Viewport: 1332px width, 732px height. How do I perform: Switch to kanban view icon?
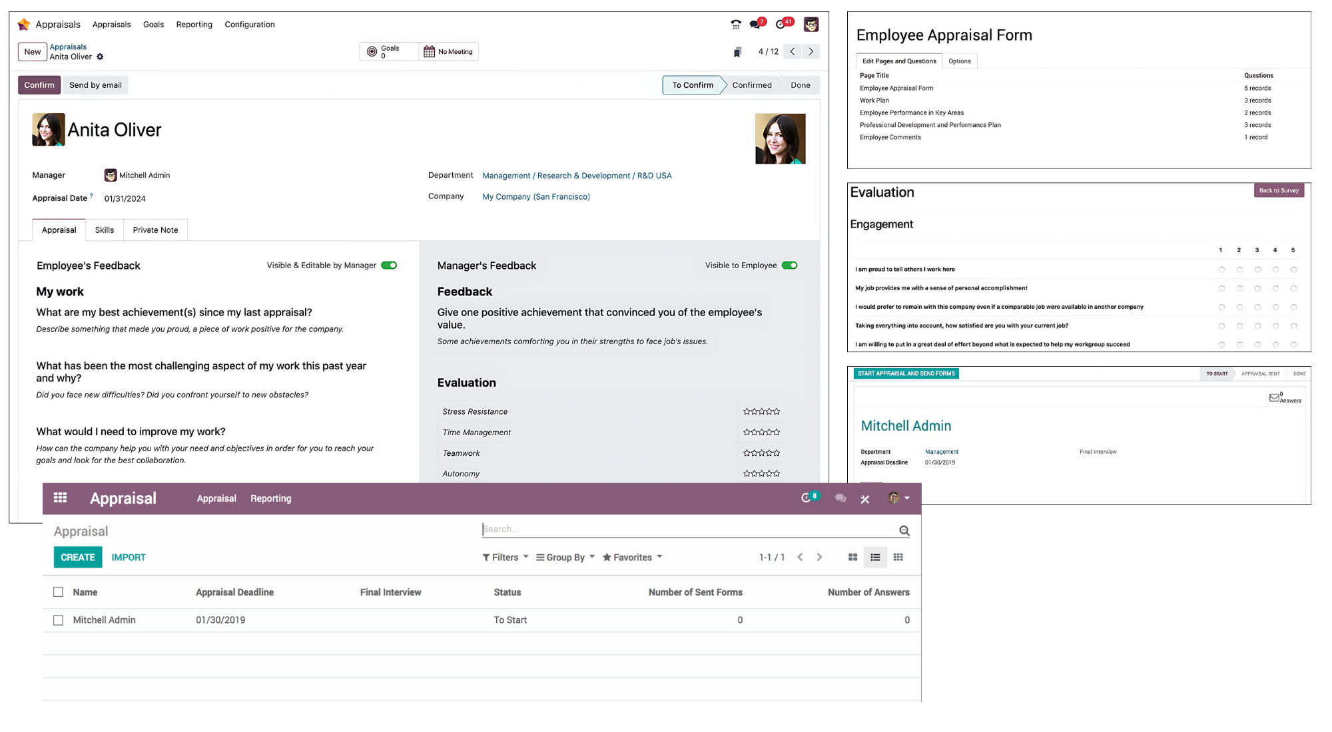(852, 557)
